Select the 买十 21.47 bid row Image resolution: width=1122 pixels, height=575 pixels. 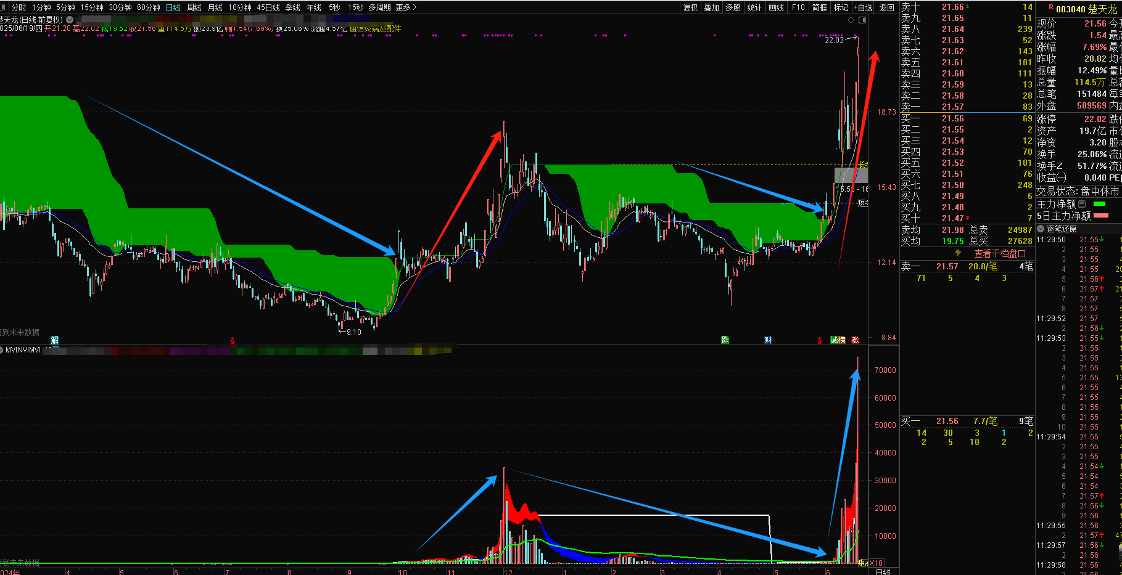tap(967, 218)
